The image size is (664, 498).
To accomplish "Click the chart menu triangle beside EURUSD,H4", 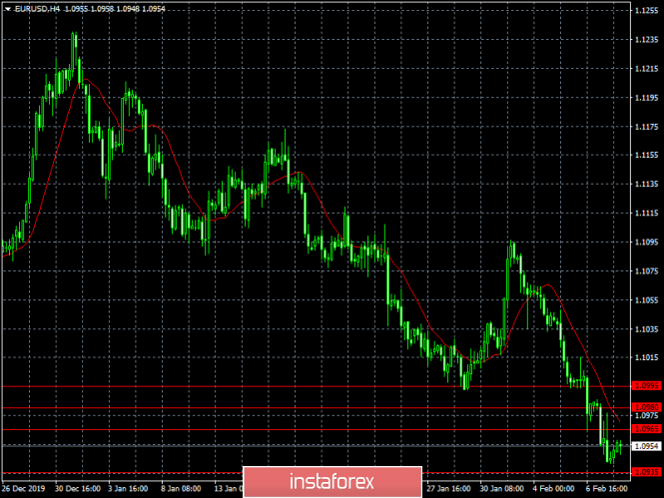I will 8,9.
